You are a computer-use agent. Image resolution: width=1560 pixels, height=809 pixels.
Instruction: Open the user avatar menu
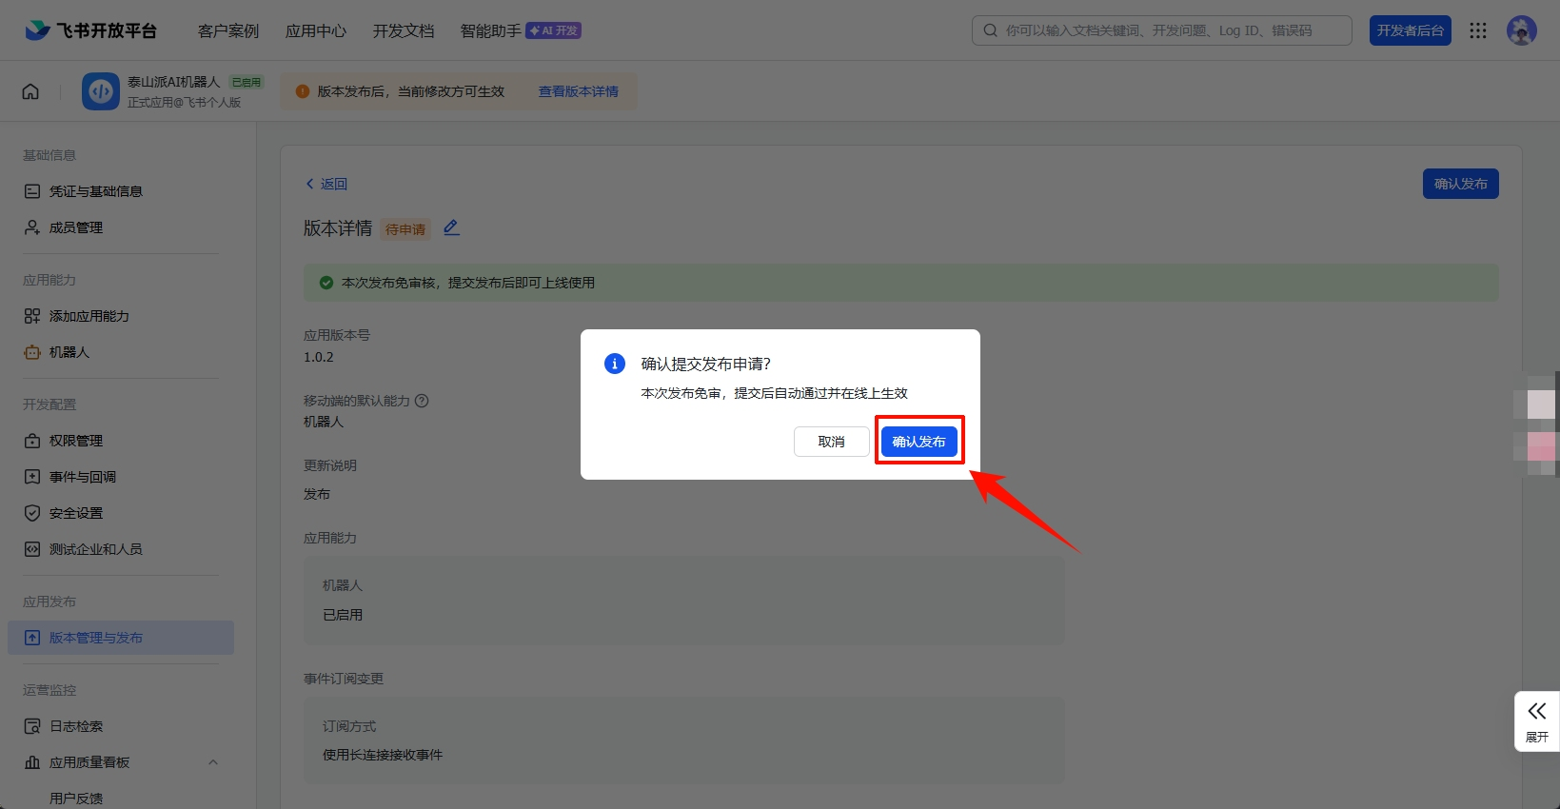pyautogui.click(x=1521, y=30)
